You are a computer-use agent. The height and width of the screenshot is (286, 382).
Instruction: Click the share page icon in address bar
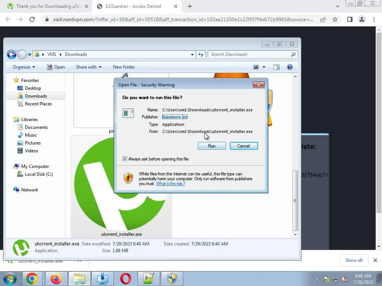pyautogui.click(x=323, y=19)
